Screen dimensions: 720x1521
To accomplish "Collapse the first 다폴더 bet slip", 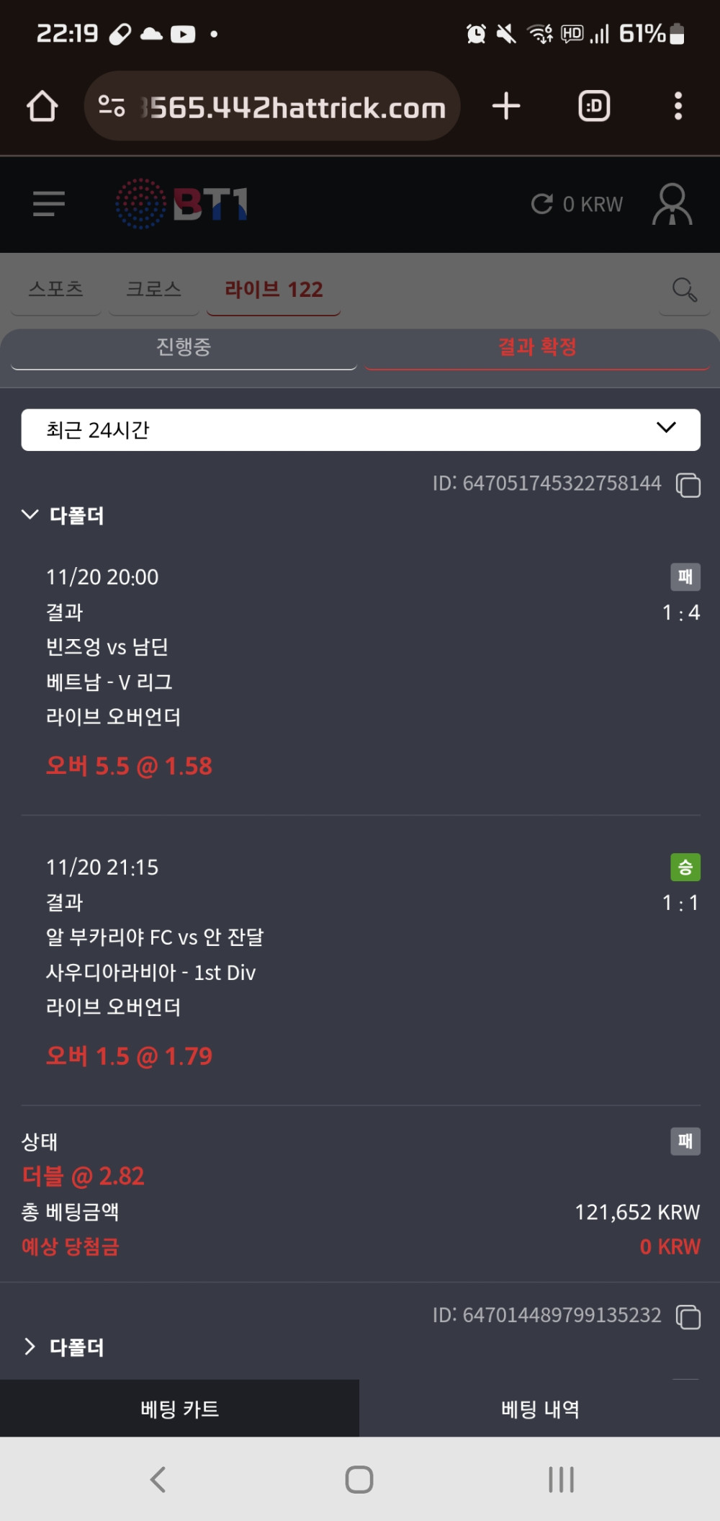I will (x=30, y=515).
